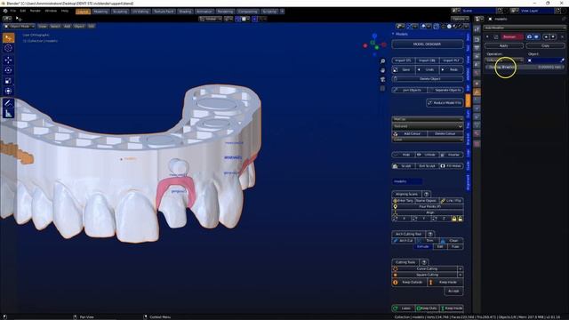Screen dimensions: 569x320
Task: Select the Cursor tool
Action: [8, 48]
